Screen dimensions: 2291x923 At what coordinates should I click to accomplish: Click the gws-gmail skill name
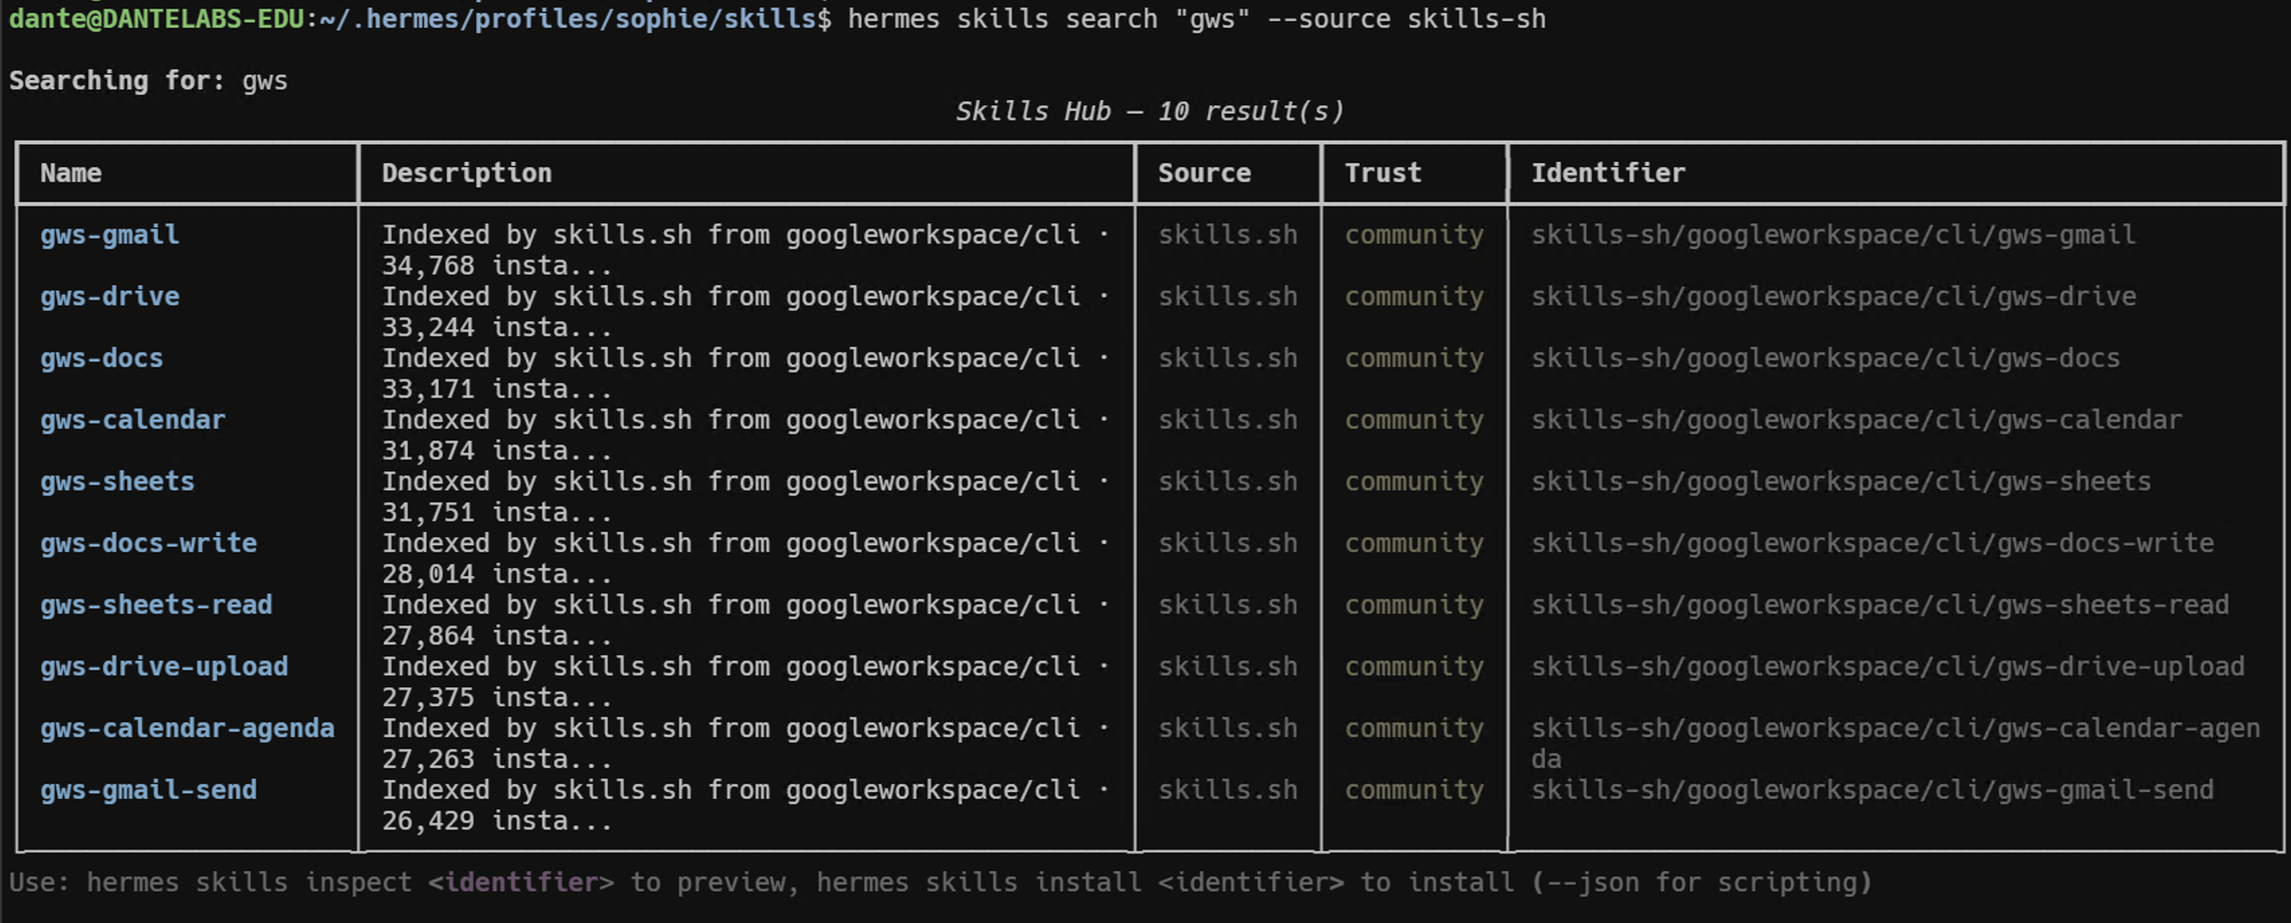109,235
